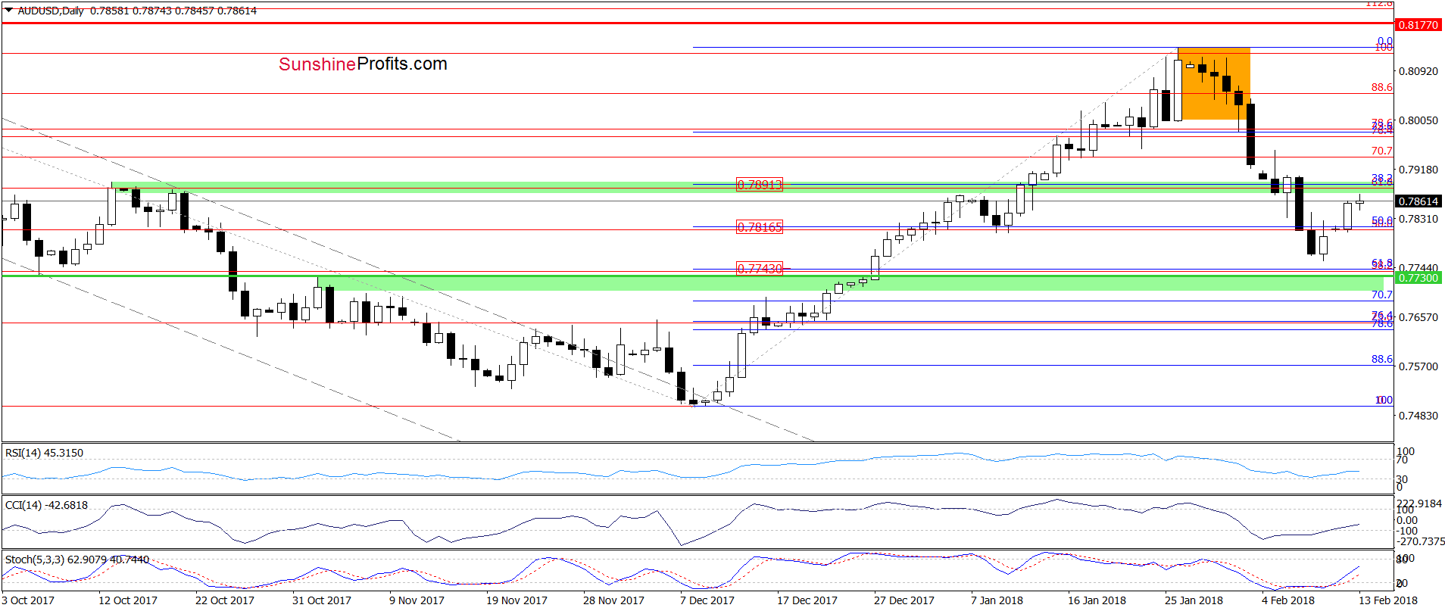Click the 22 Oct 2017 date label

225,600
